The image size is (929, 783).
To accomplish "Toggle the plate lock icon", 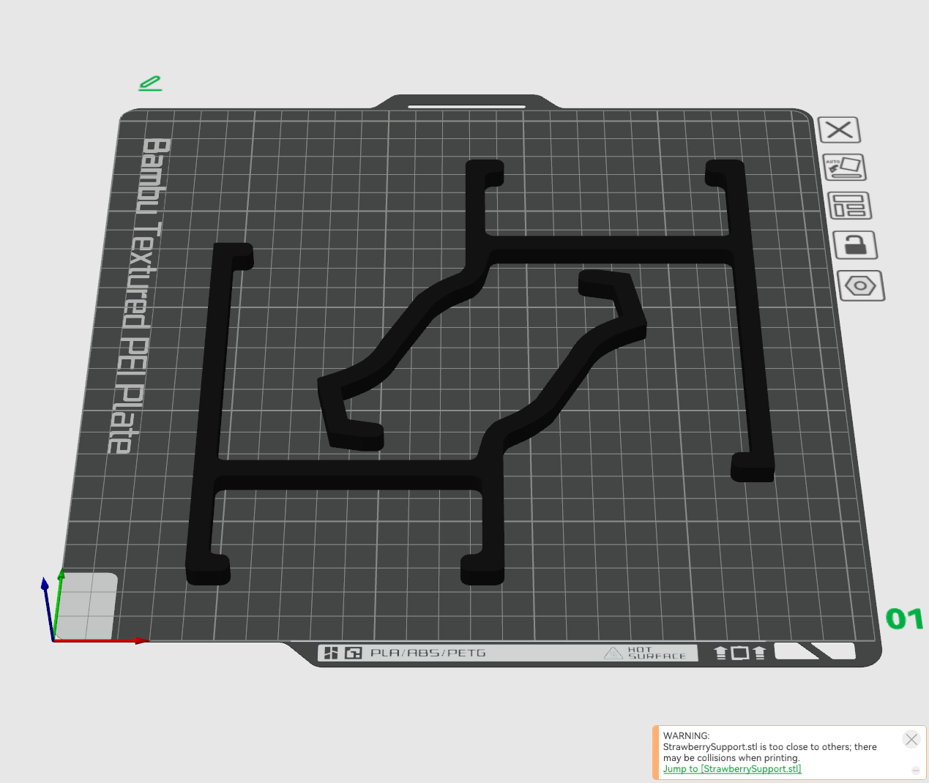I will coord(855,245).
